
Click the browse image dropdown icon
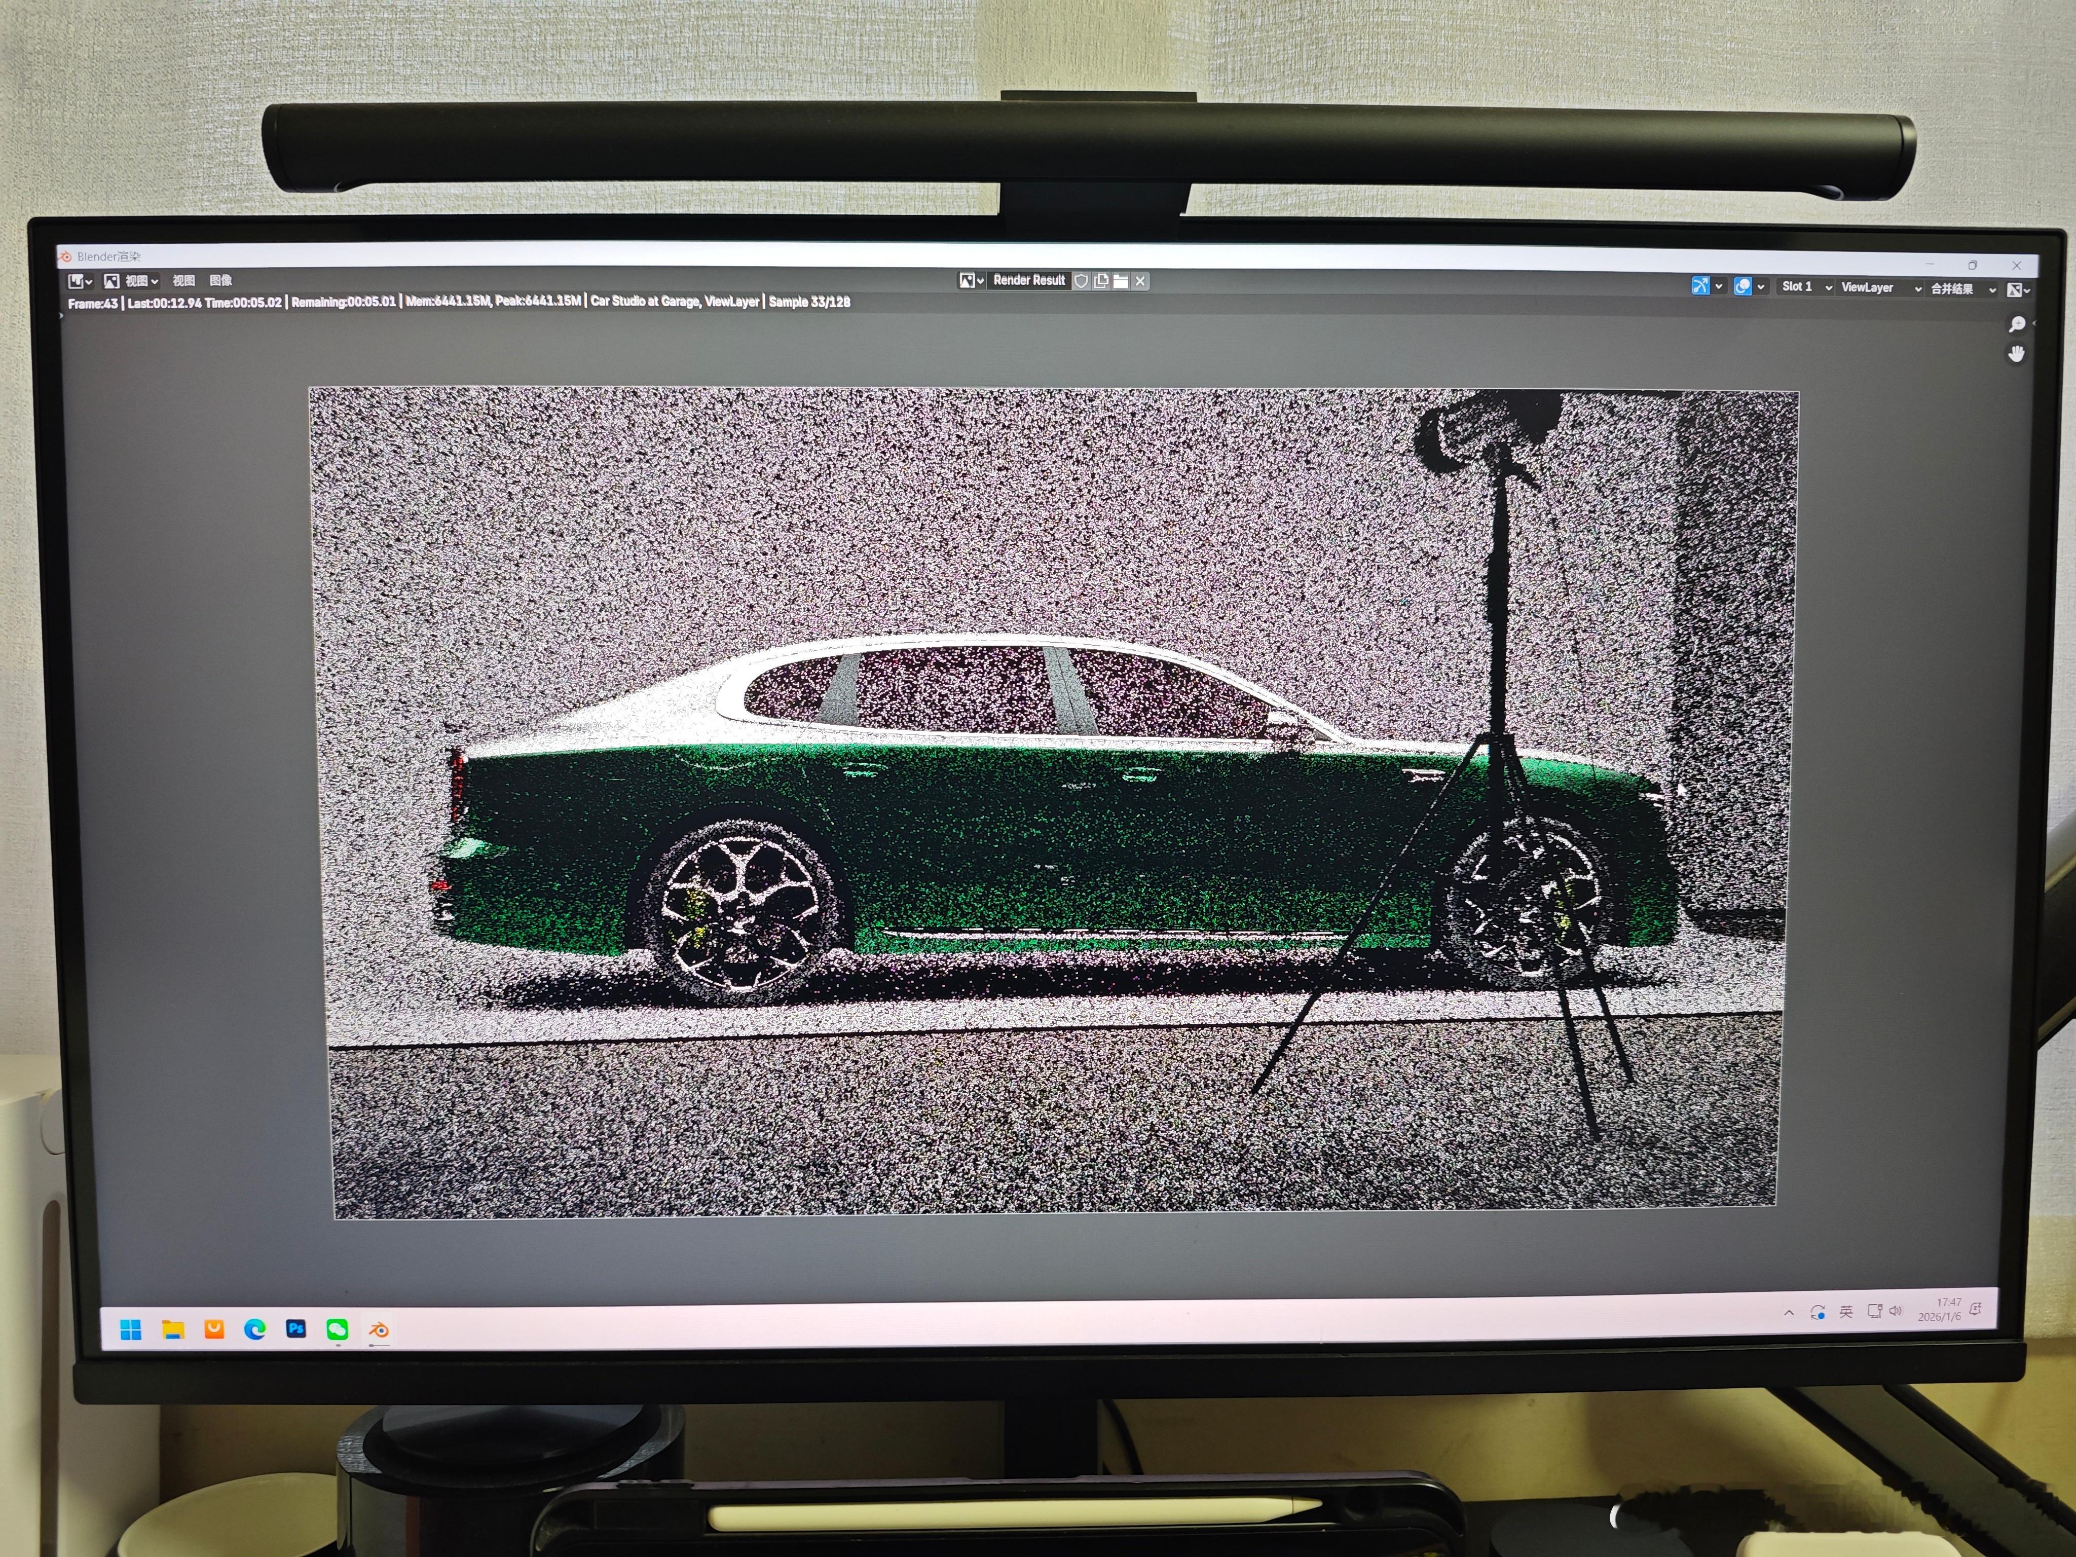(971, 281)
